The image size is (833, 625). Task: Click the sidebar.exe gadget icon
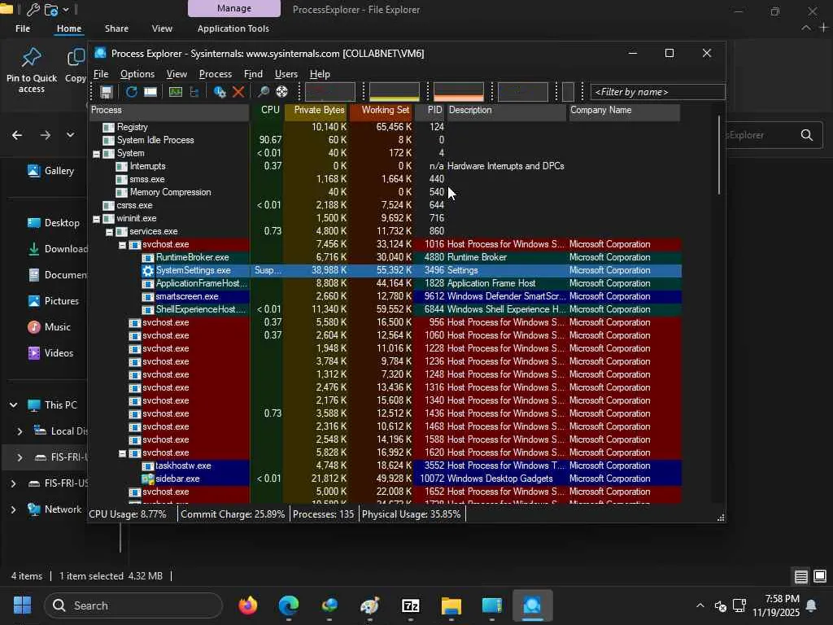pos(148,479)
